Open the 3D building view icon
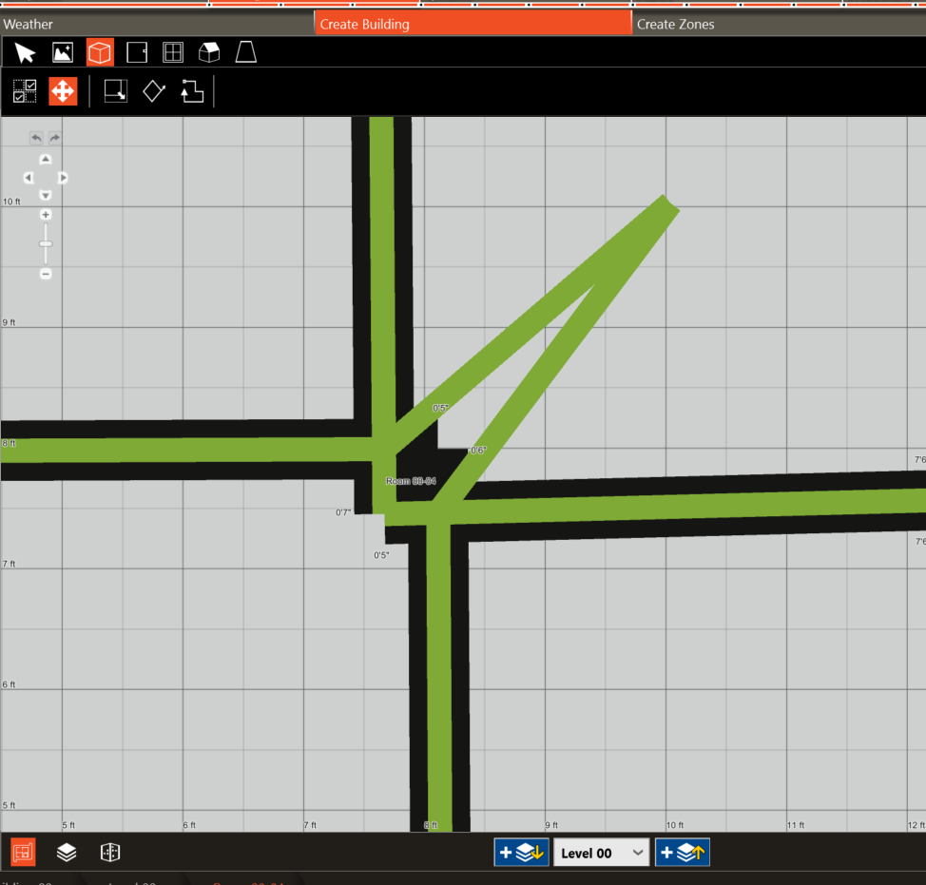 pos(110,852)
